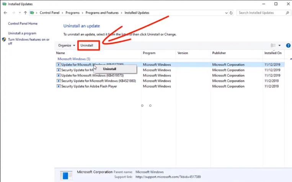The height and width of the screenshot is (182, 292).
Task: Open Programs and Features breadcrumb
Action: tap(102, 13)
